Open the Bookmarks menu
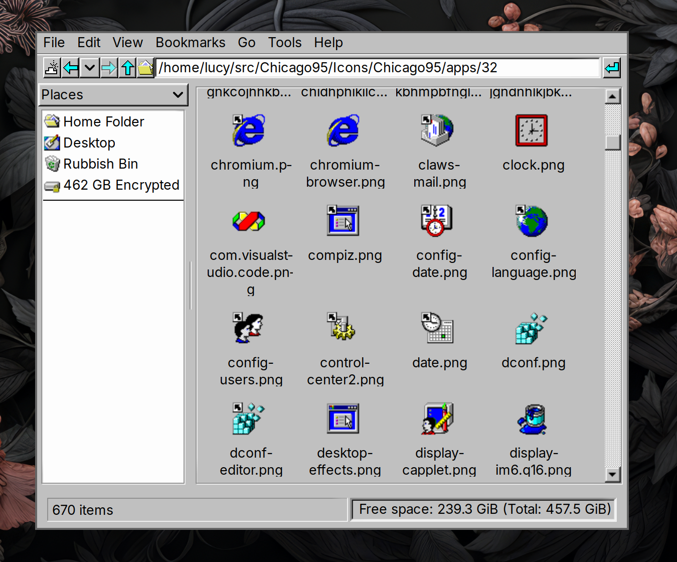This screenshot has height=562, width=677. (190, 43)
